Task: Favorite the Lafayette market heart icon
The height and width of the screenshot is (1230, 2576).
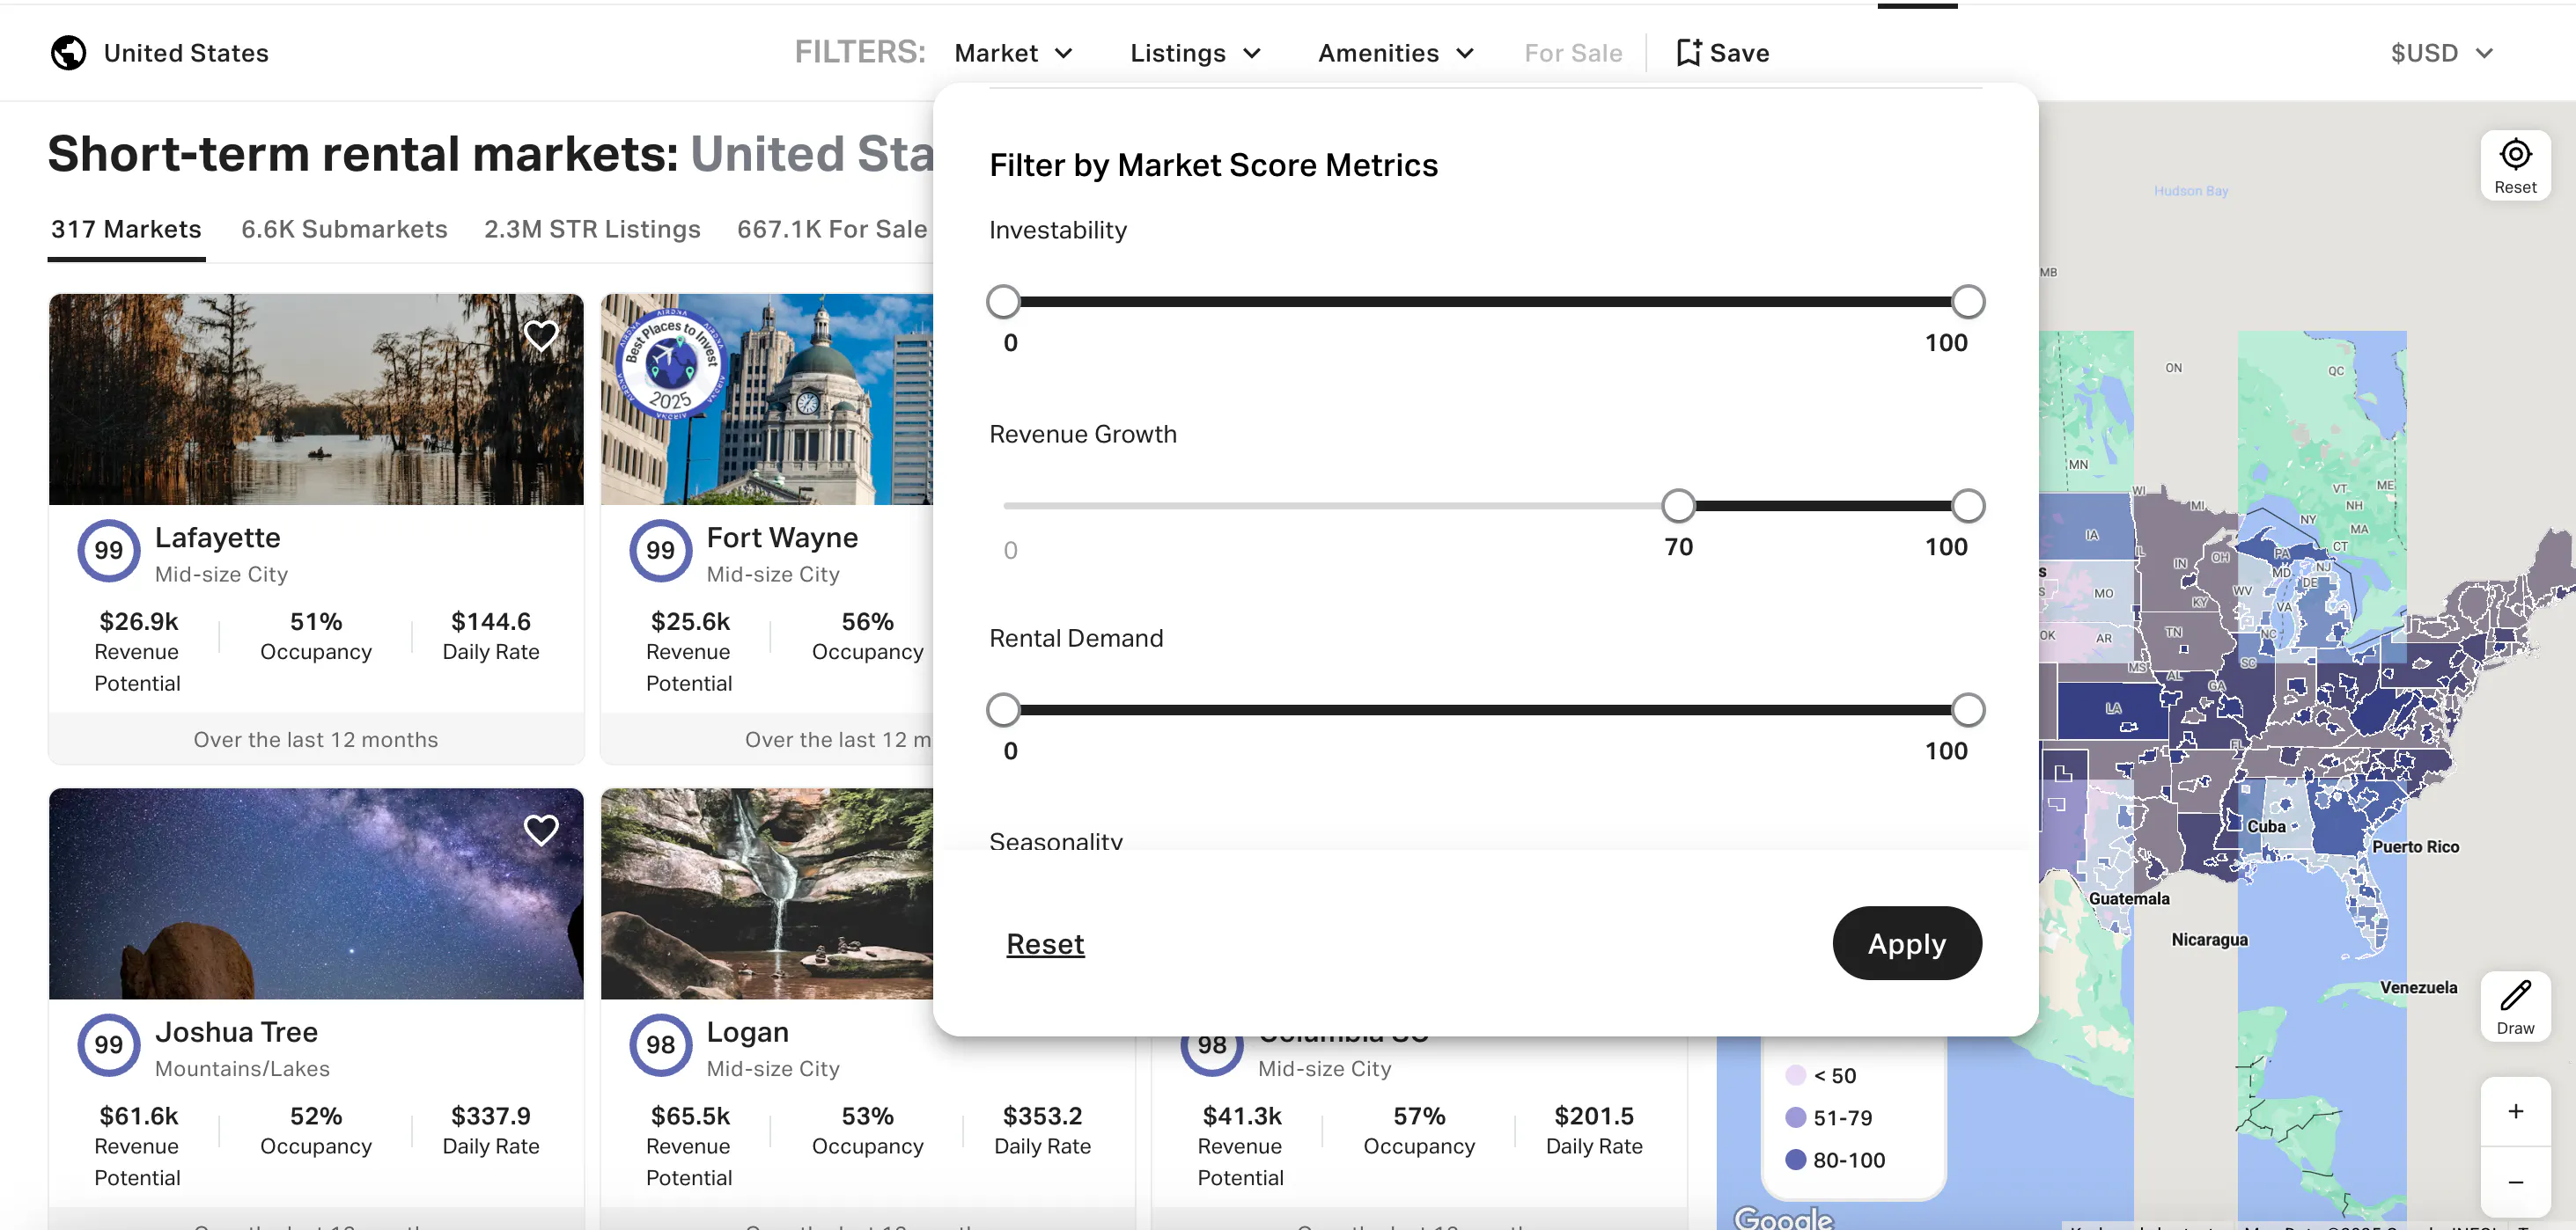Action: pos(541,336)
